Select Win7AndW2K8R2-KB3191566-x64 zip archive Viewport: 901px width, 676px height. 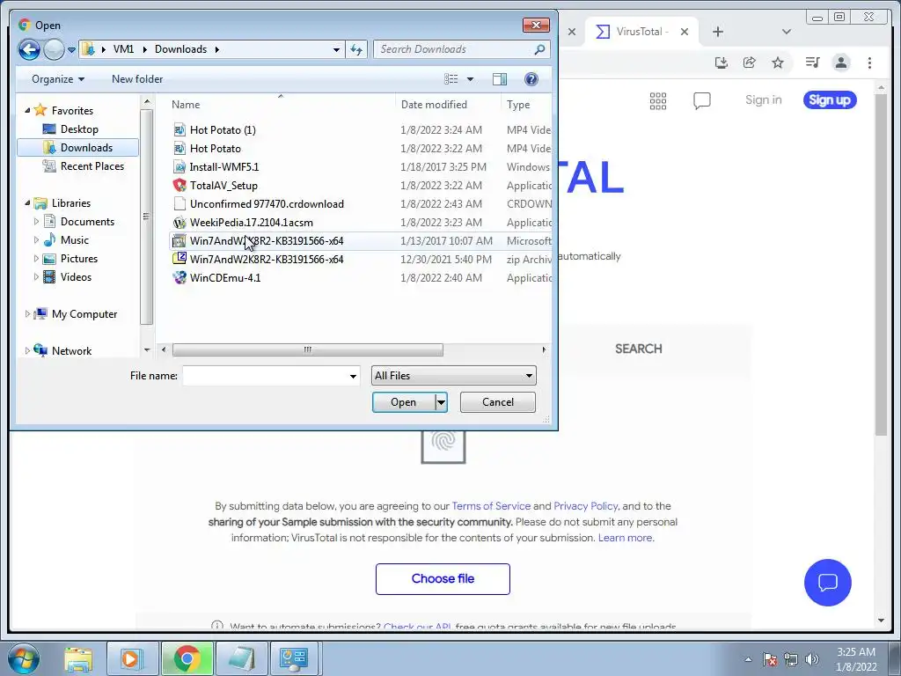point(267,260)
